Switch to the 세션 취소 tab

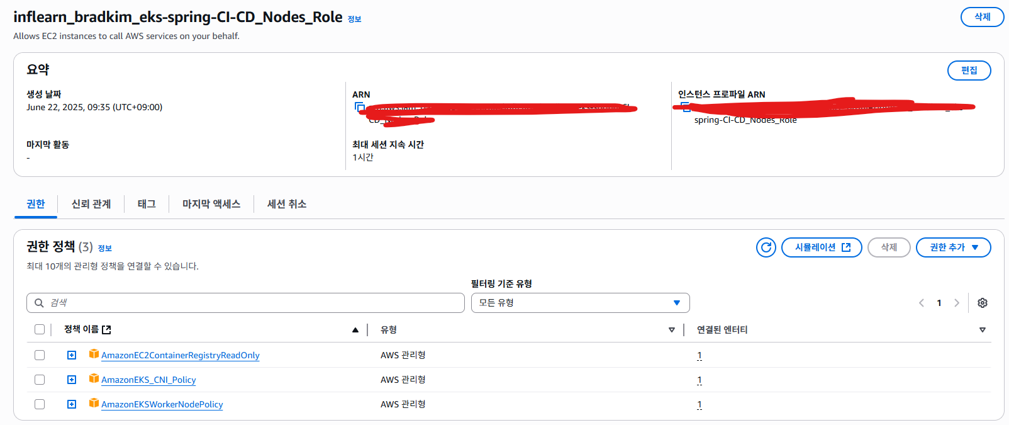287,204
